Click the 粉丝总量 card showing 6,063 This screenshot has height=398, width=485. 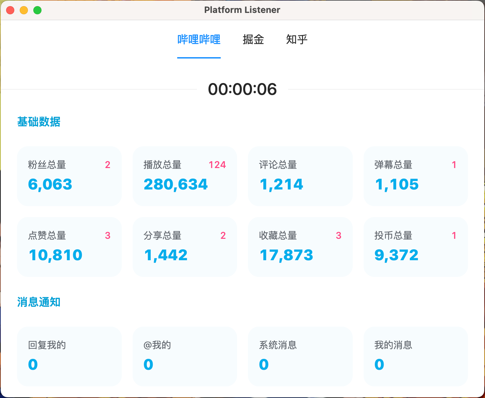pyautogui.click(x=69, y=176)
